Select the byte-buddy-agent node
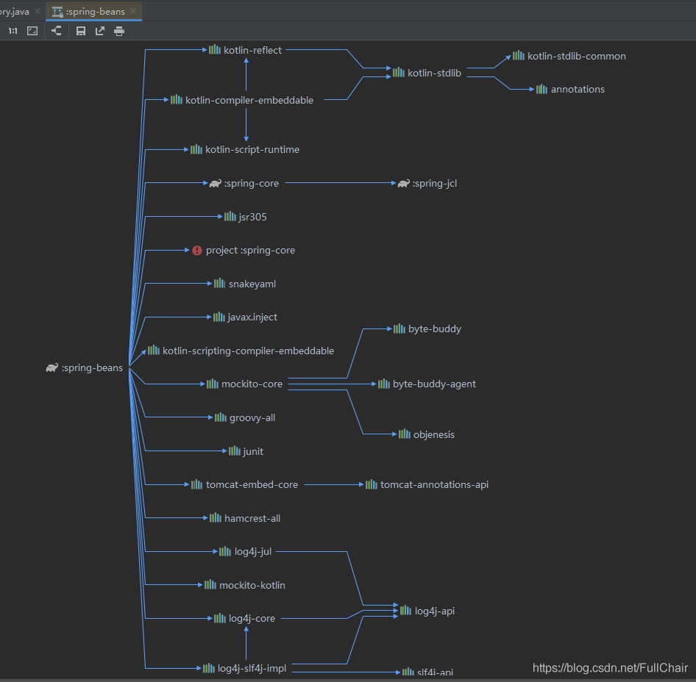This screenshot has width=696, height=682. pos(427,384)
